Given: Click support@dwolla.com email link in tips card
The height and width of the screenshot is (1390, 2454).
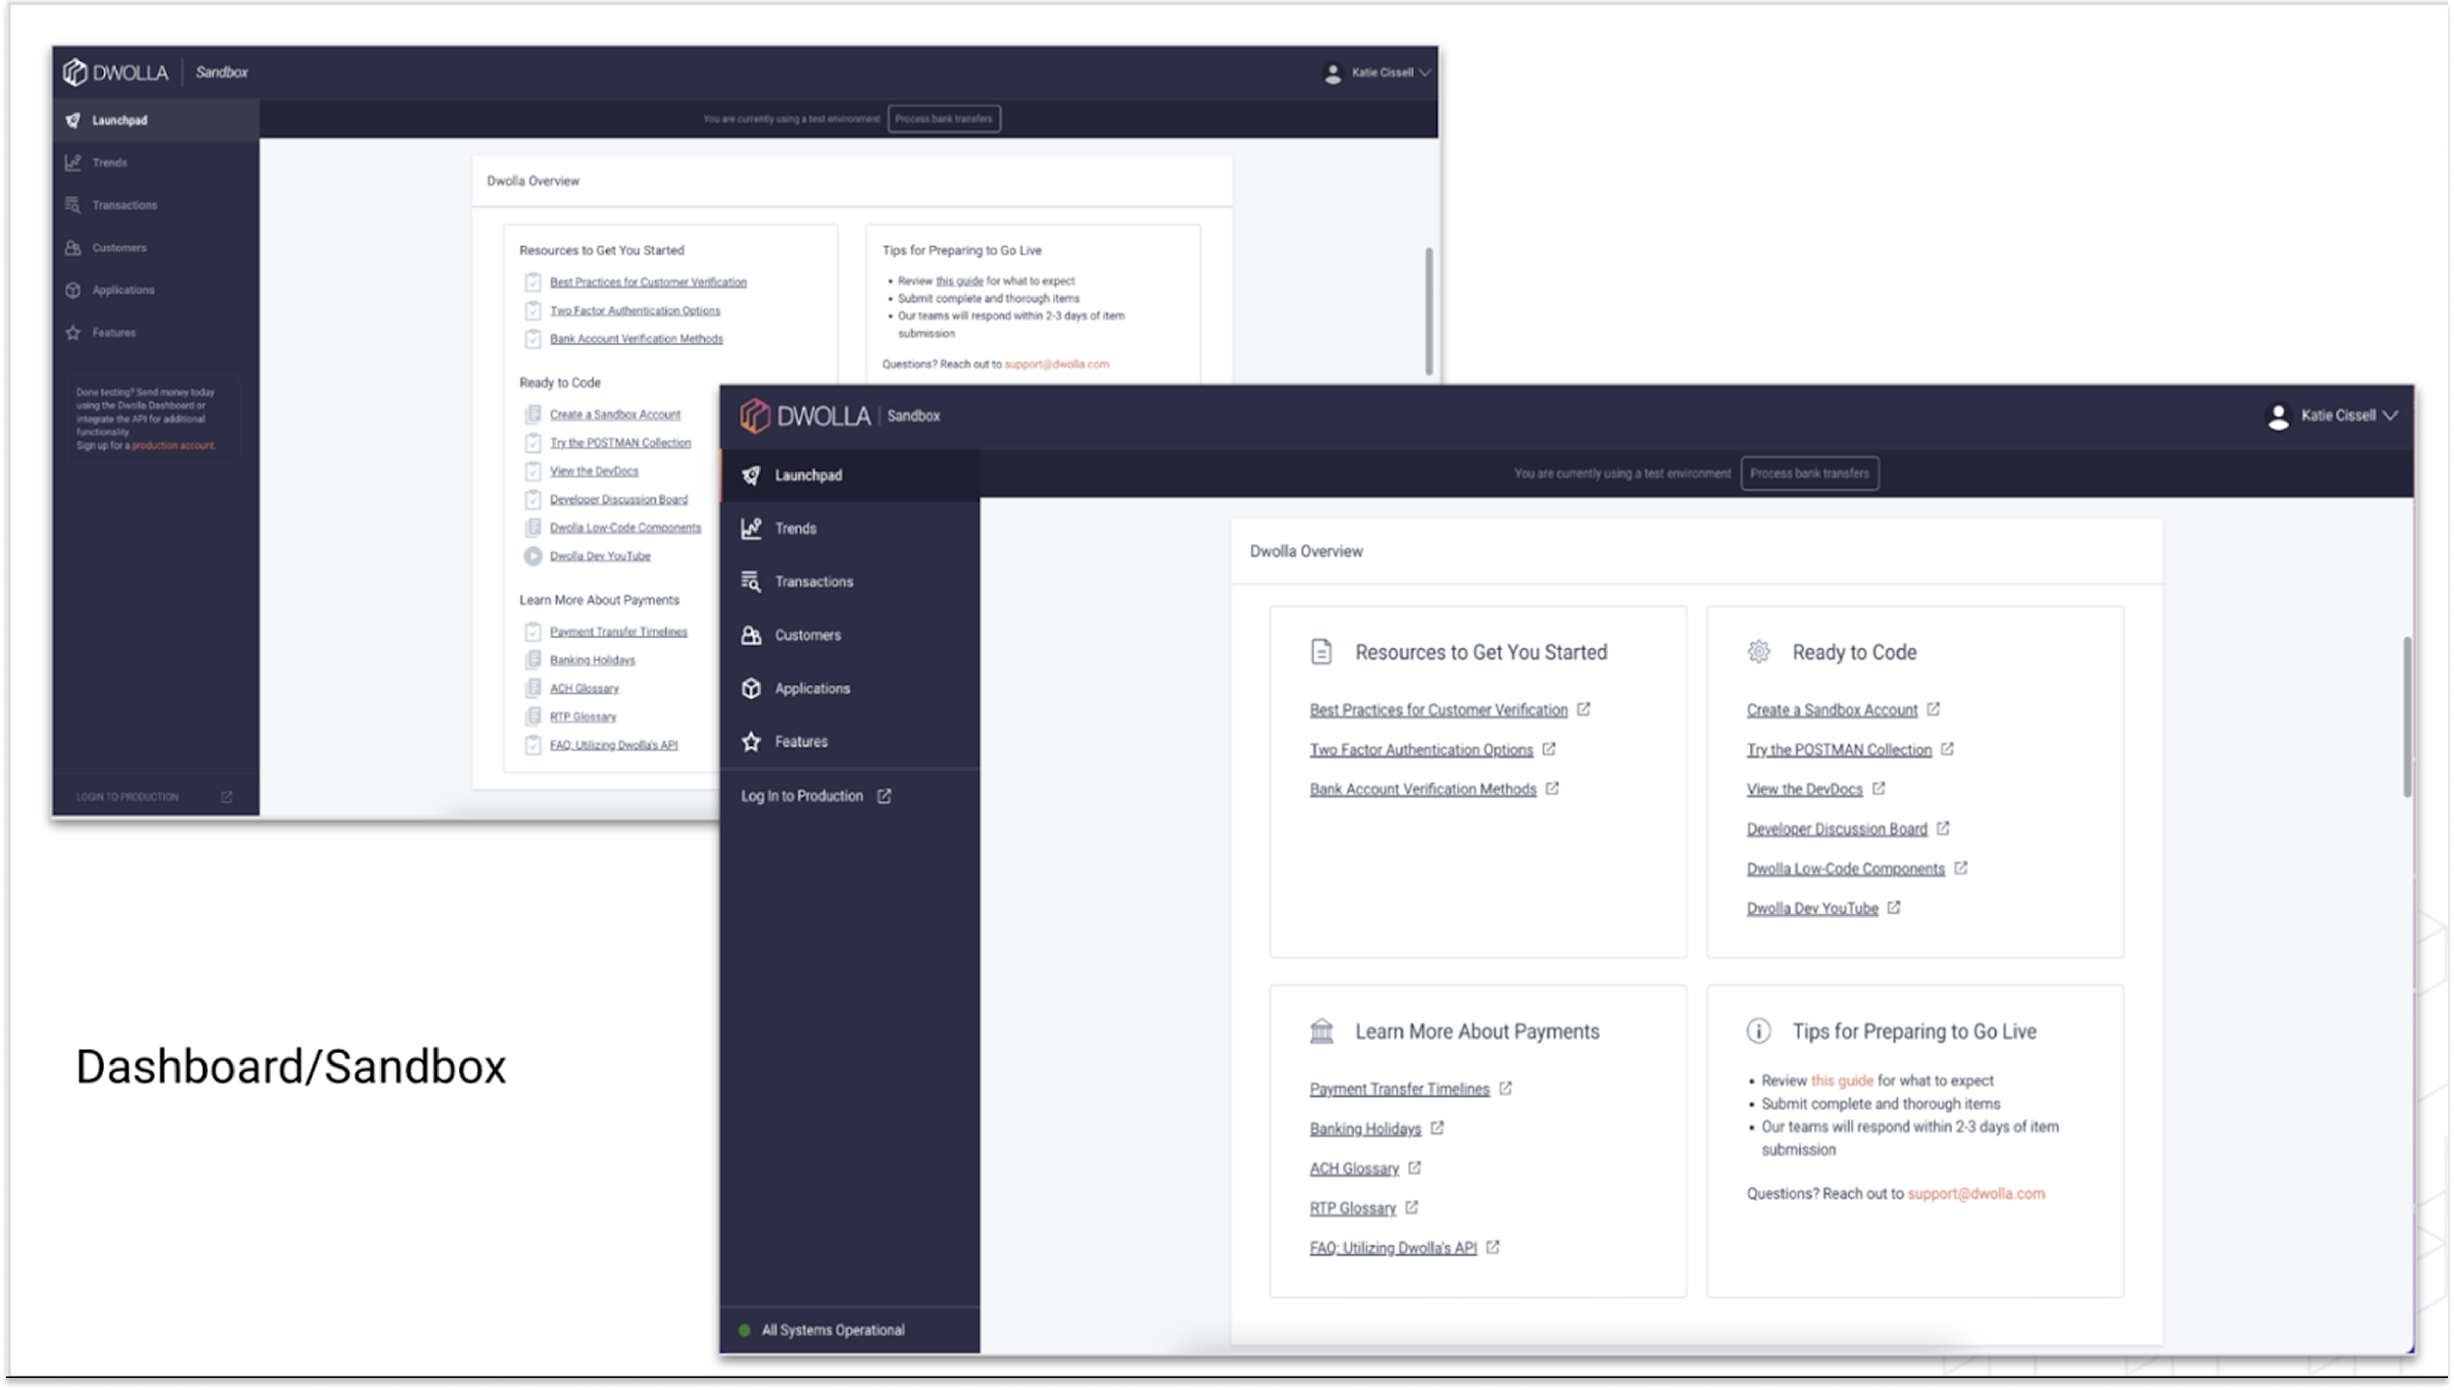Looking at the screenshot, I should click(1976, 1193).
